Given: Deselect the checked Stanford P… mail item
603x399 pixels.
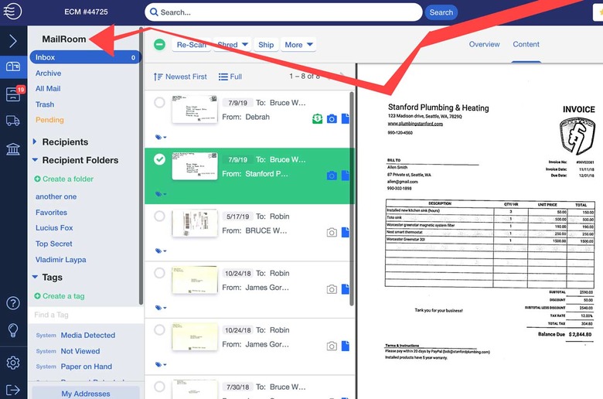Looking at the screenshot, I should pos(159,159).
